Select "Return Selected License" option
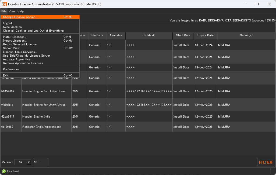276x175 pixels. [19, 44]
